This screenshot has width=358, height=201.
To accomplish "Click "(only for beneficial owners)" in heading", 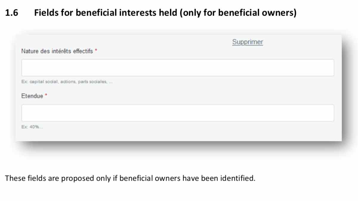I will coord(238,13).
